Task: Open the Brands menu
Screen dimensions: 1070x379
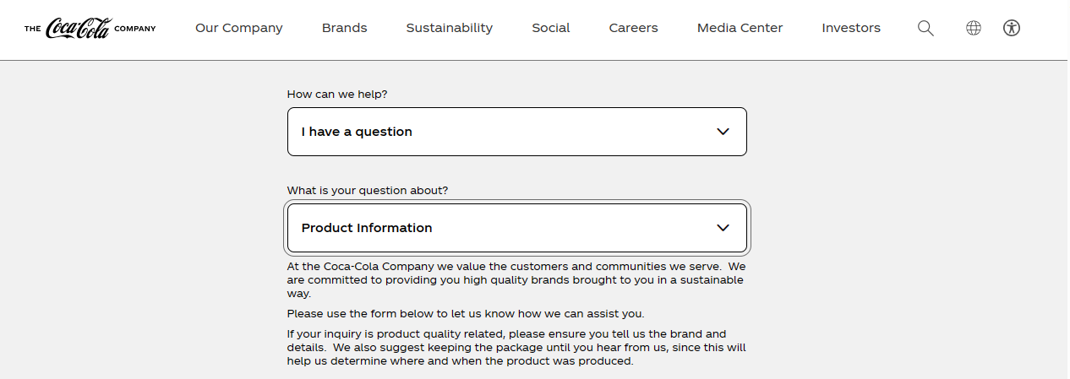Action: pyautogui.click(x=344, y=28)
